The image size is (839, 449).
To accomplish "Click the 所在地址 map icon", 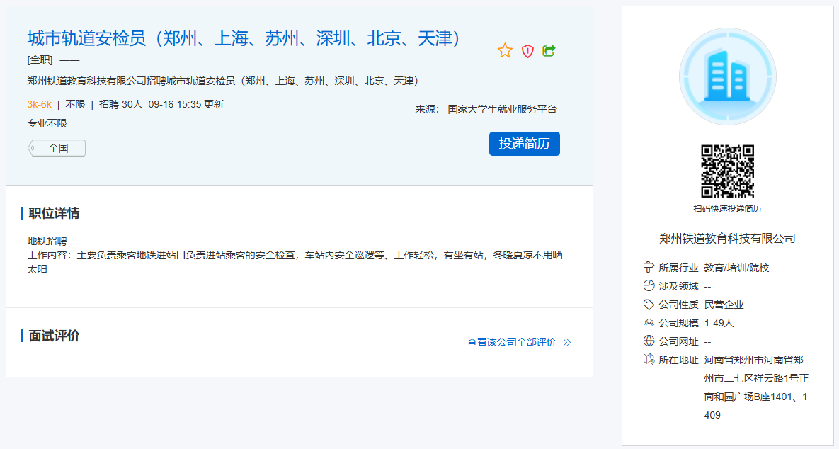I will pos(649,360).
